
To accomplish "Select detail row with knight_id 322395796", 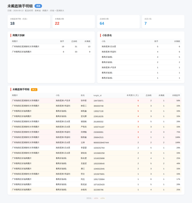I will pyautogui.click(x=96, y=190).
